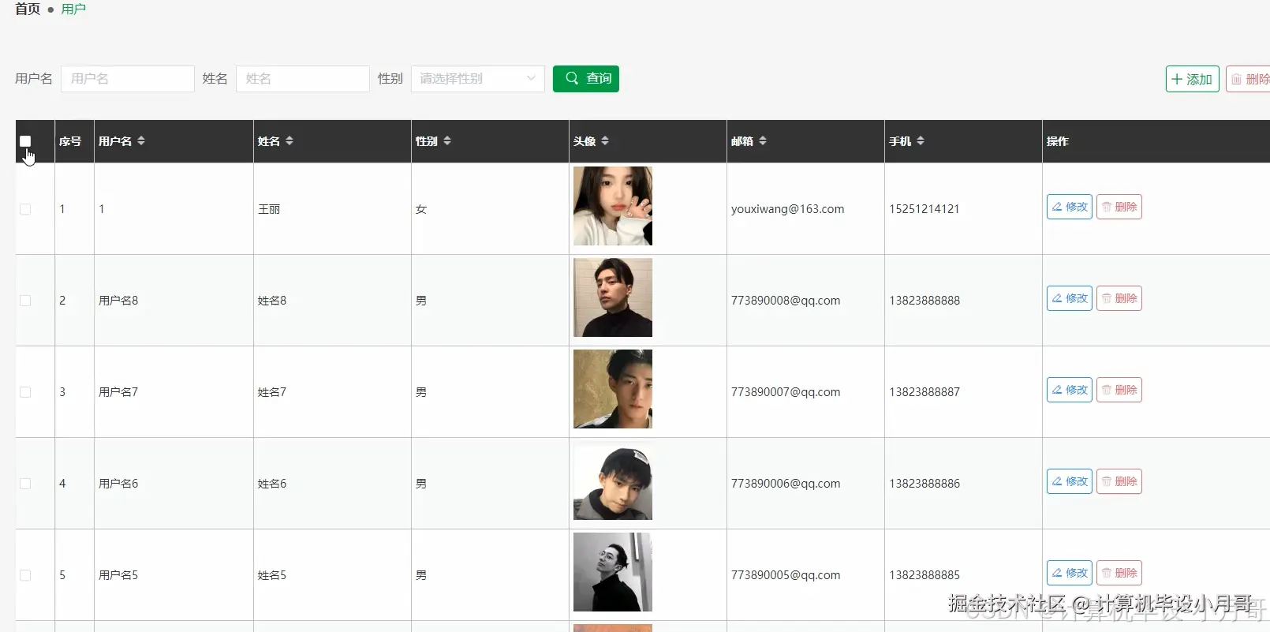Sort table by 手机 column arrows
This screenshot has height=632, width=1270.
pos(921,140)
